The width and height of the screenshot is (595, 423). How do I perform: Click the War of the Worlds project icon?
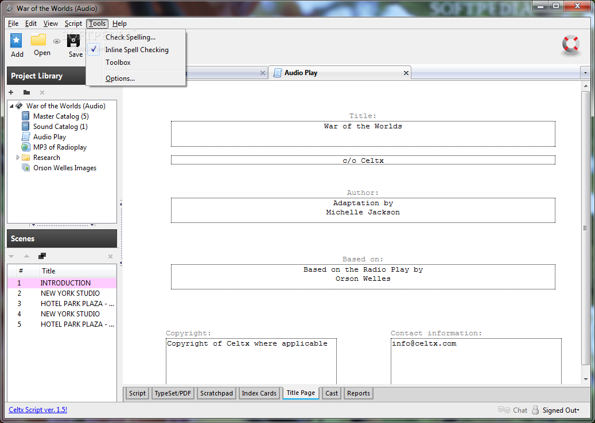pyautogui.click(x=19, y=105)
